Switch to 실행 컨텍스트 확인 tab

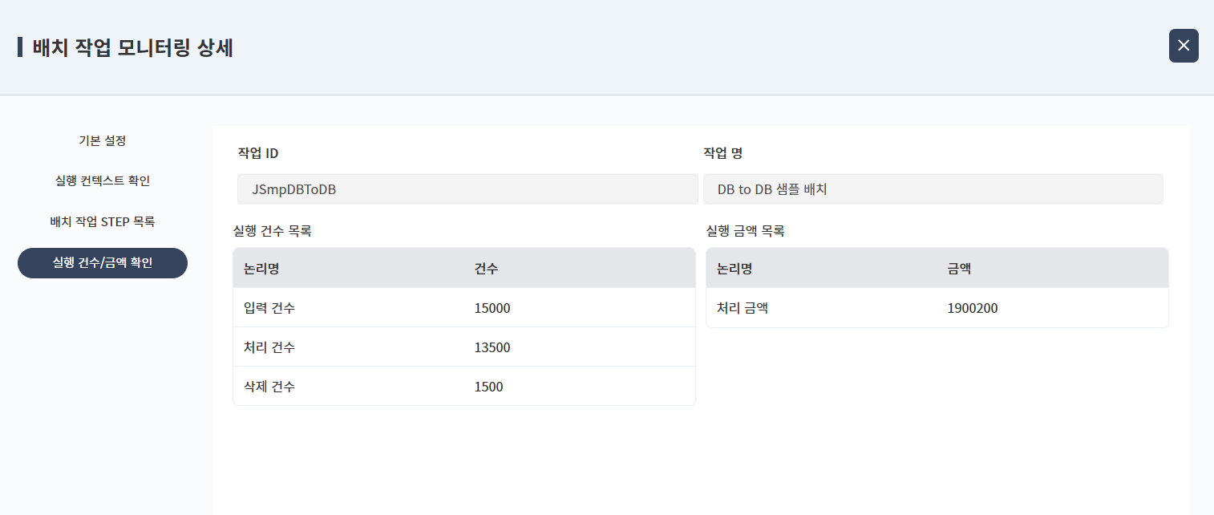(x=103, y=181)
